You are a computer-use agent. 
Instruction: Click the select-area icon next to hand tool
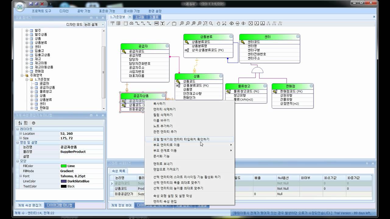(x=224, y=23)
